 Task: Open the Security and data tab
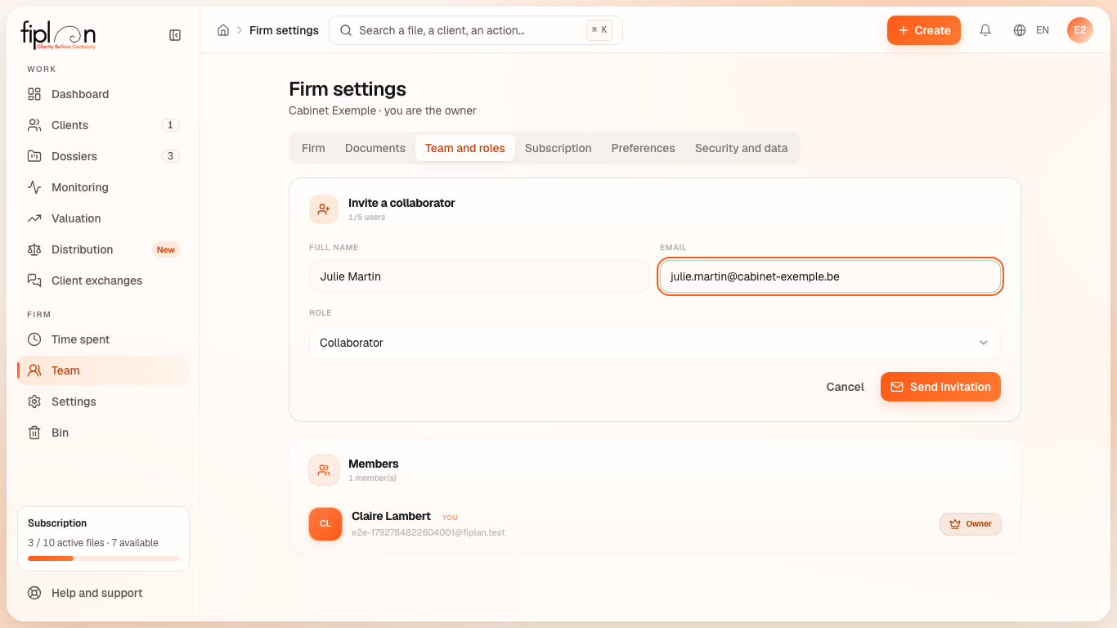pos(742,148)
